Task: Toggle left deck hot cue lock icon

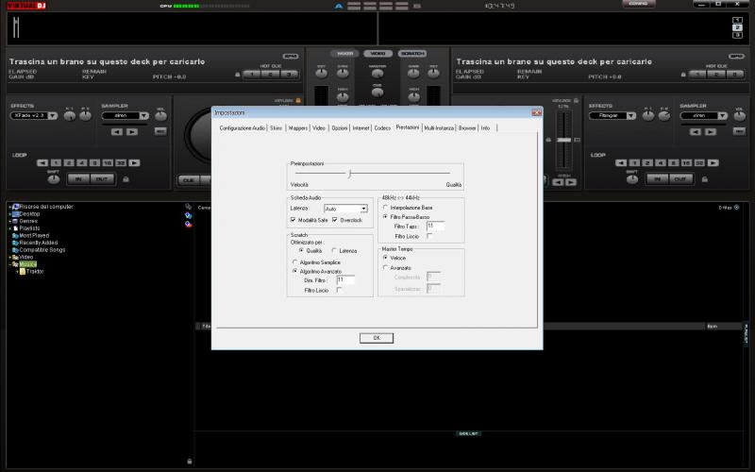Action: click(x=238, y=75)
